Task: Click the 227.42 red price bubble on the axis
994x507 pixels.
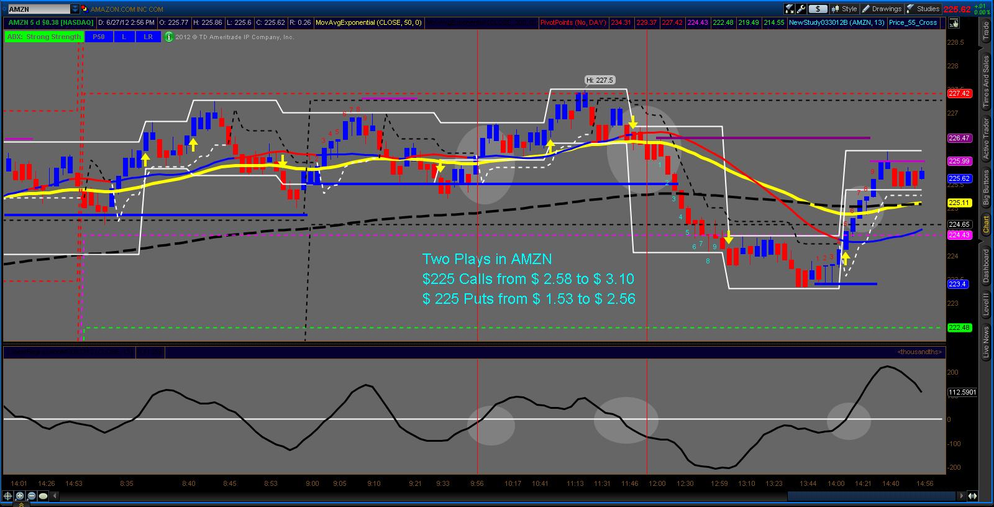Action: pyautogui.click(x=959, y=93)
